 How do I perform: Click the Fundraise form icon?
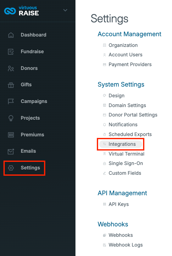(x=11, y=52)
